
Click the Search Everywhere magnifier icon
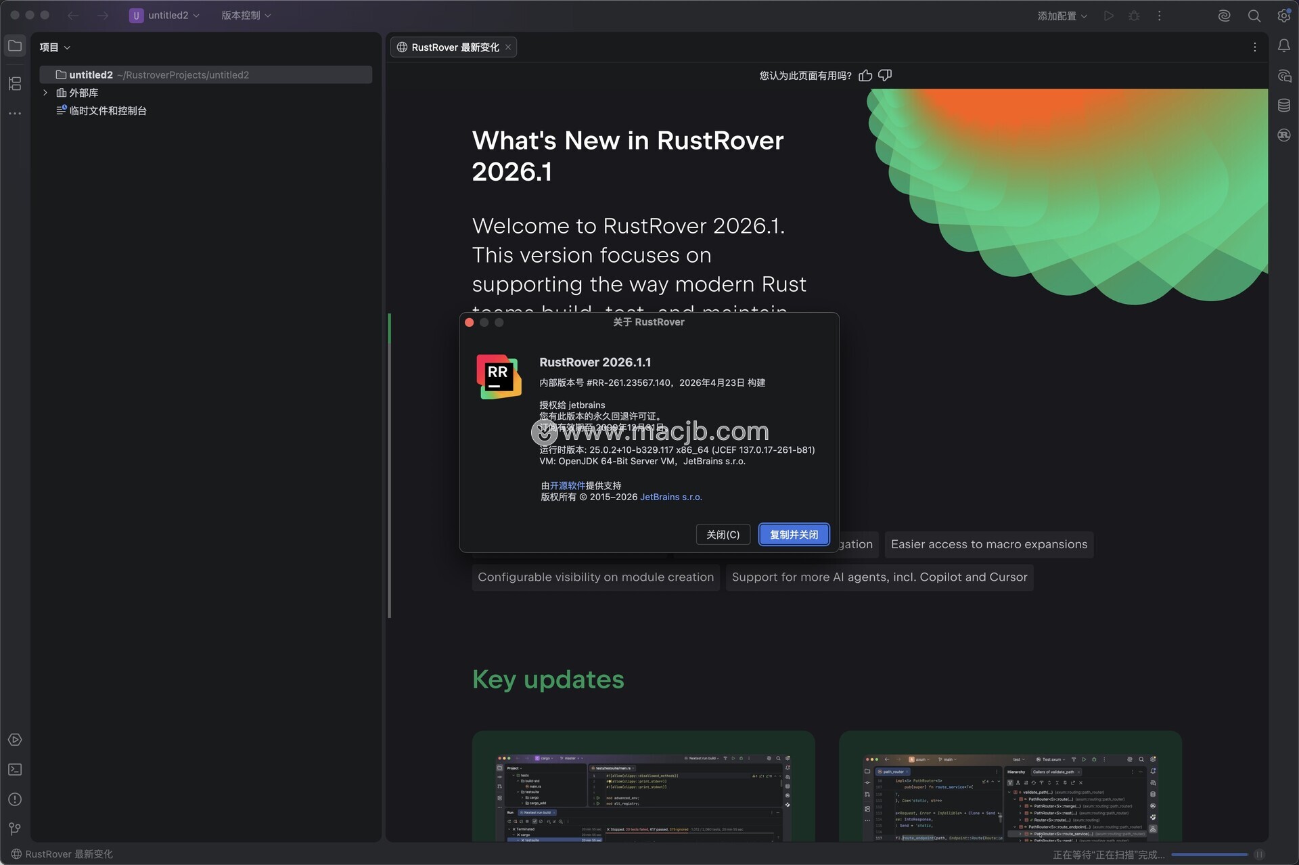pyautogui.click(x=1254, y=16)
